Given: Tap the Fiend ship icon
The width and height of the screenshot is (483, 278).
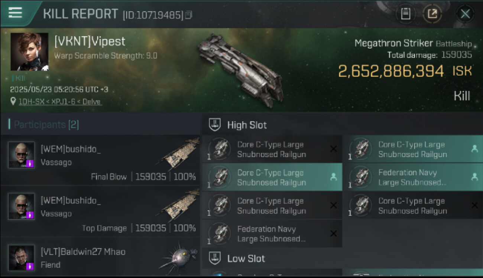Looking at the screenshot, I should (x=178, y=257).
